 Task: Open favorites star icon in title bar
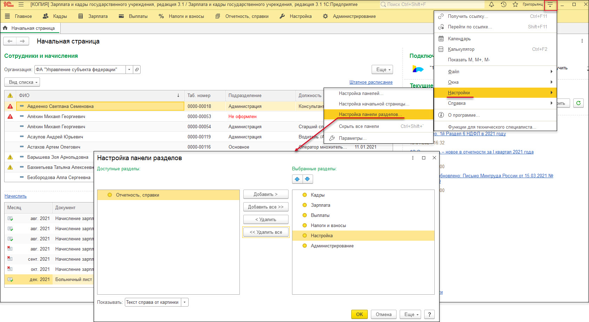pos(515,5)
